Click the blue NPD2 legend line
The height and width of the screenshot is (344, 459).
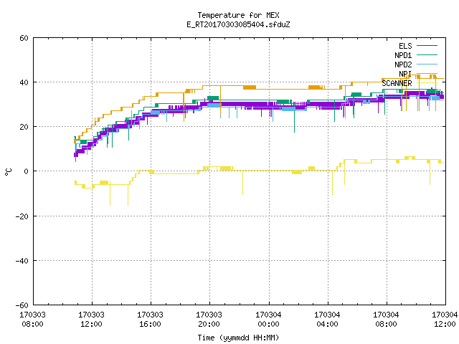coord(427,64)
